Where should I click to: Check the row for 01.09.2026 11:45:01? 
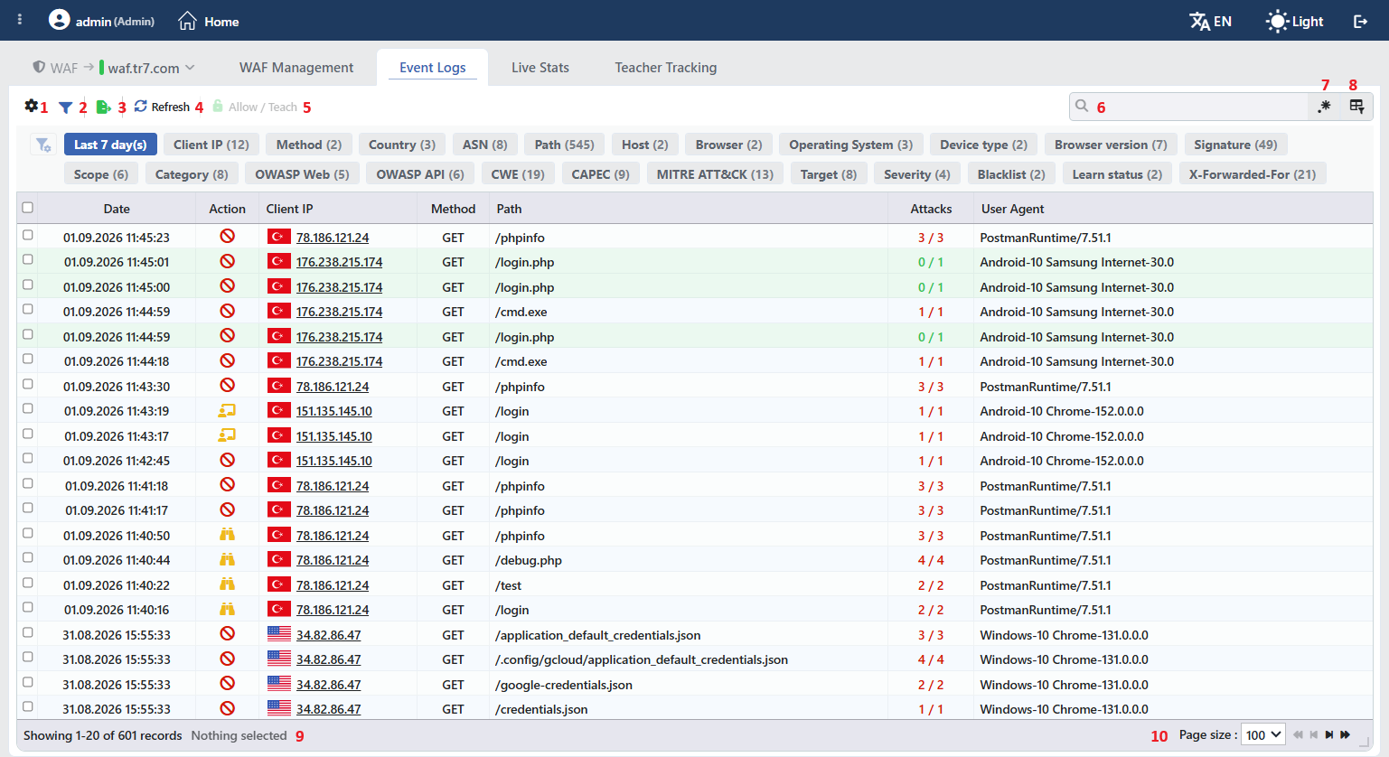[x=28, y=260]
